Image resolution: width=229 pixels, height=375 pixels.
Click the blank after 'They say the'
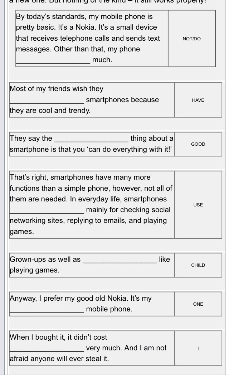click(92, 138)
